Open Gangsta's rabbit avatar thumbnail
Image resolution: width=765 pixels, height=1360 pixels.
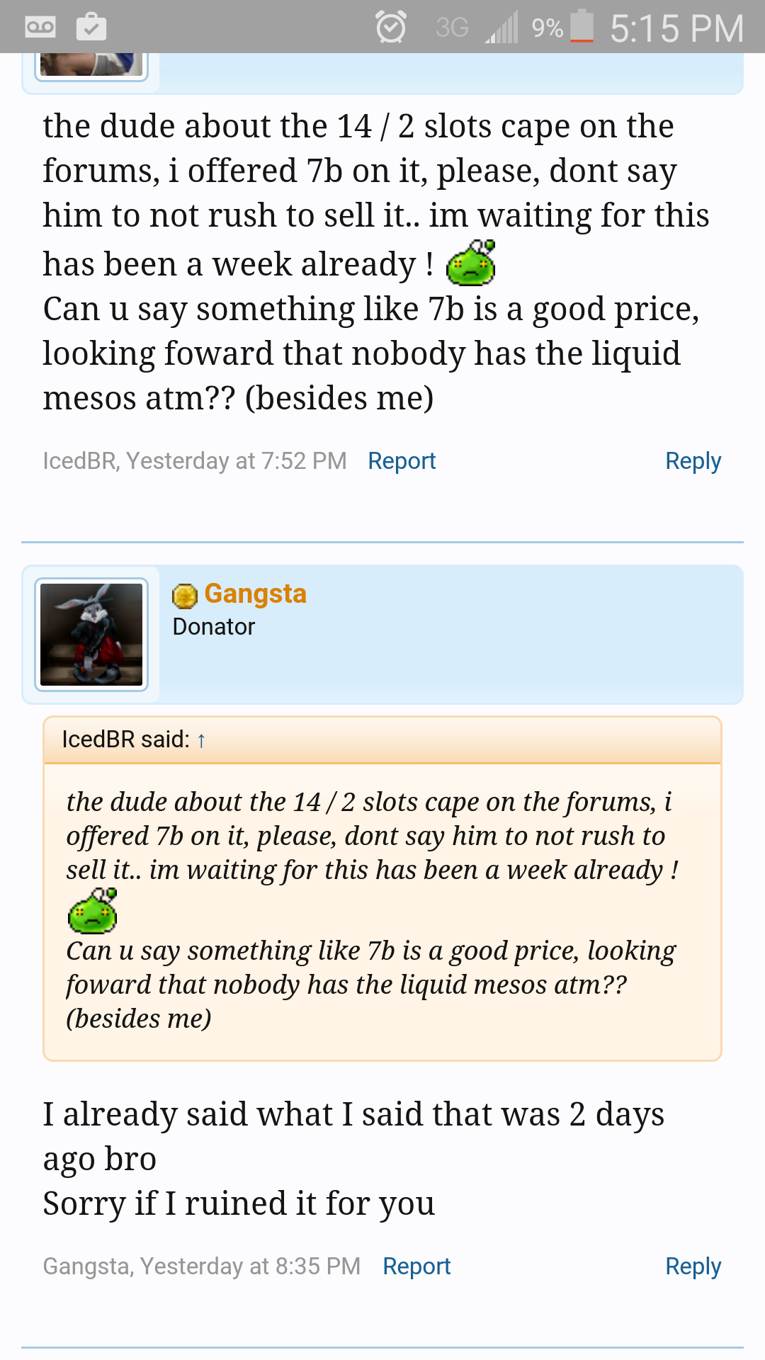(91, 635)
